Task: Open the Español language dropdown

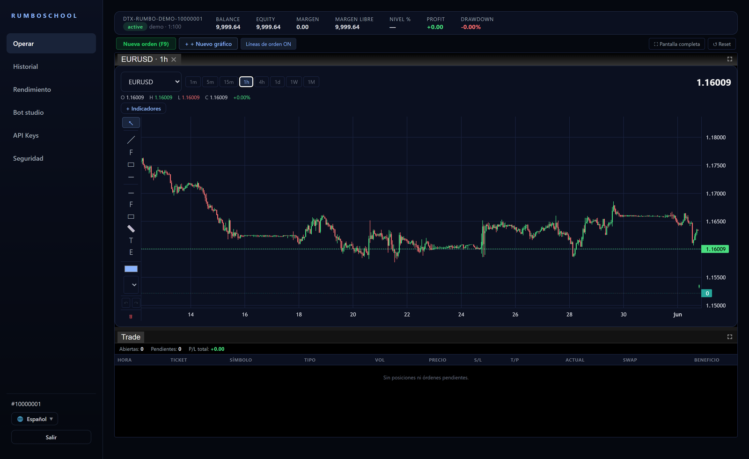Action: [35, 419]
